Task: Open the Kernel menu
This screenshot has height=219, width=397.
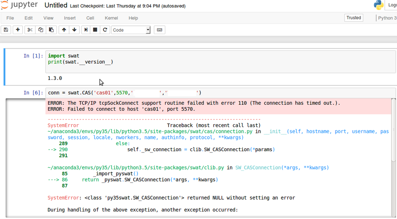Action: 111,18
